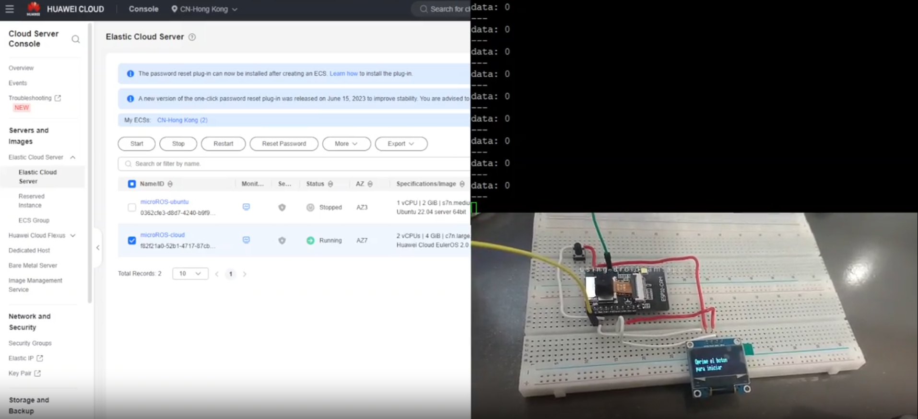The image size is (918, 419).
Task: Open Image Management Service in the sidebar
Action: [35, 285]
